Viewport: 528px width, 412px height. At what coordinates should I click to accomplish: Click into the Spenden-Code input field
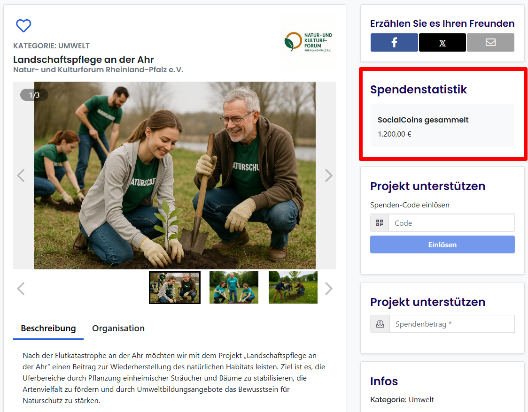tap(451, 223)
